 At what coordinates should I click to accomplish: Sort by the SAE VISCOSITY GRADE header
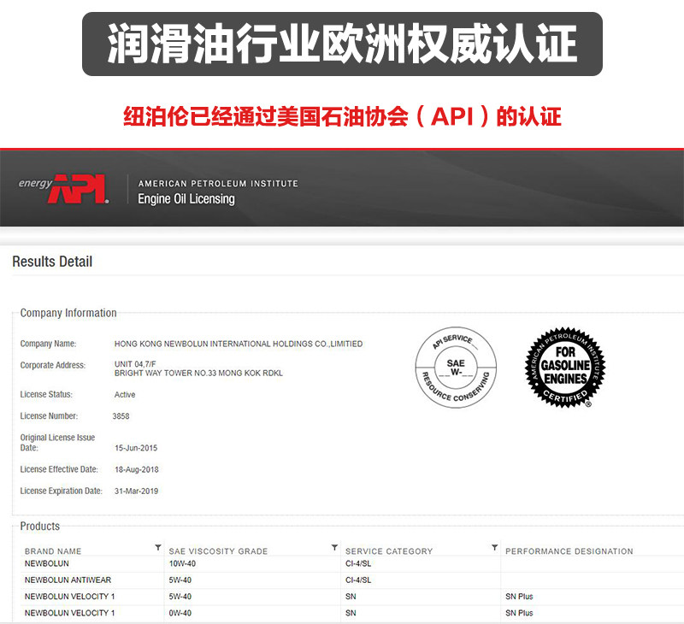point(218,551)
